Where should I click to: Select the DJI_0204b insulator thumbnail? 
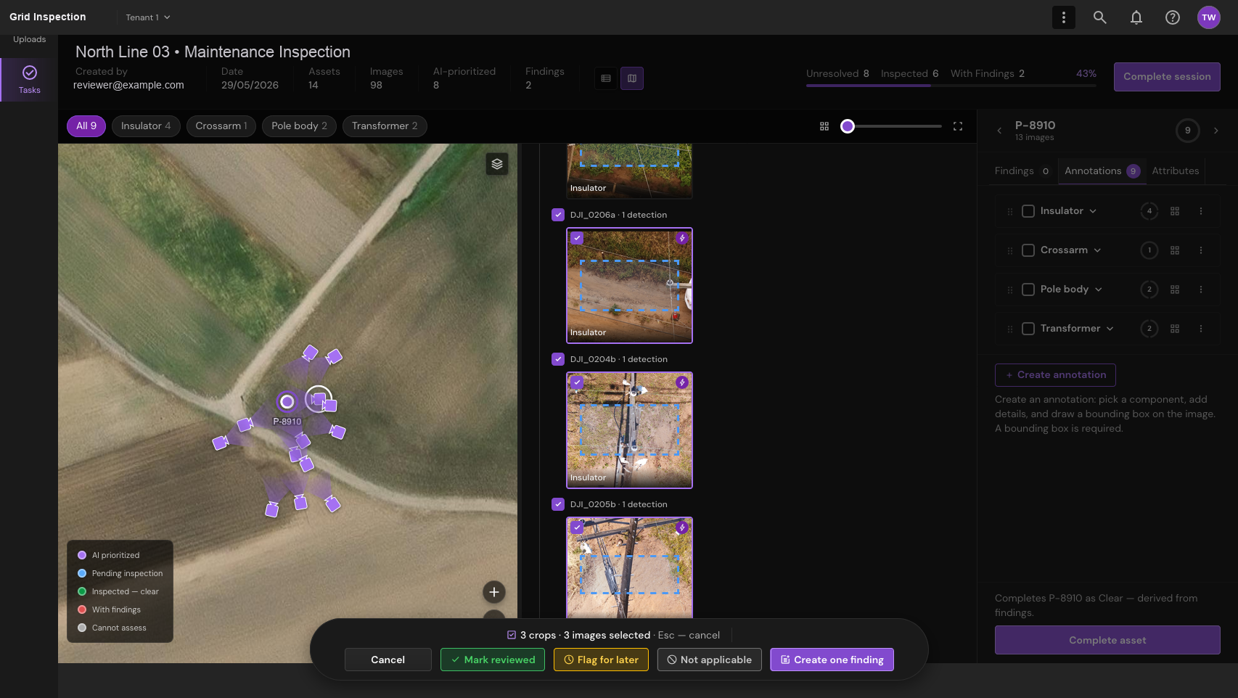click(629, 430)
